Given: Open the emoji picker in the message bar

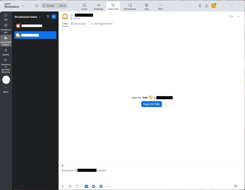Looking at the screenshot, I should (70, 186).
